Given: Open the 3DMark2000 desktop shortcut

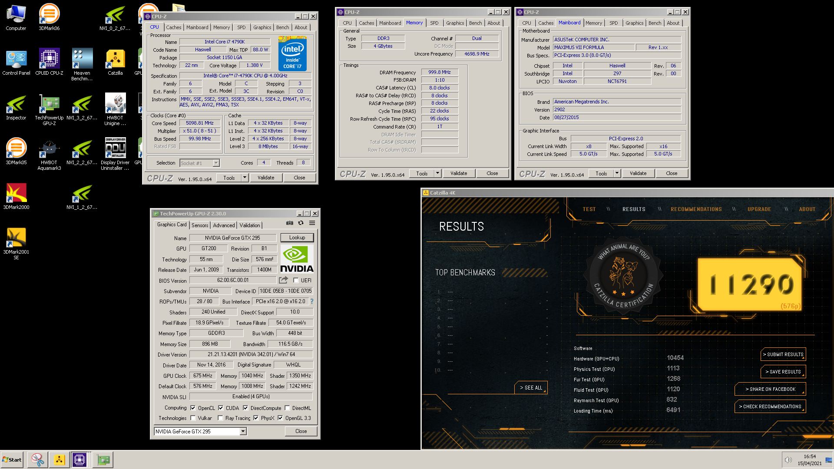Looking at the screenshot, I should [x=16, y=197].
